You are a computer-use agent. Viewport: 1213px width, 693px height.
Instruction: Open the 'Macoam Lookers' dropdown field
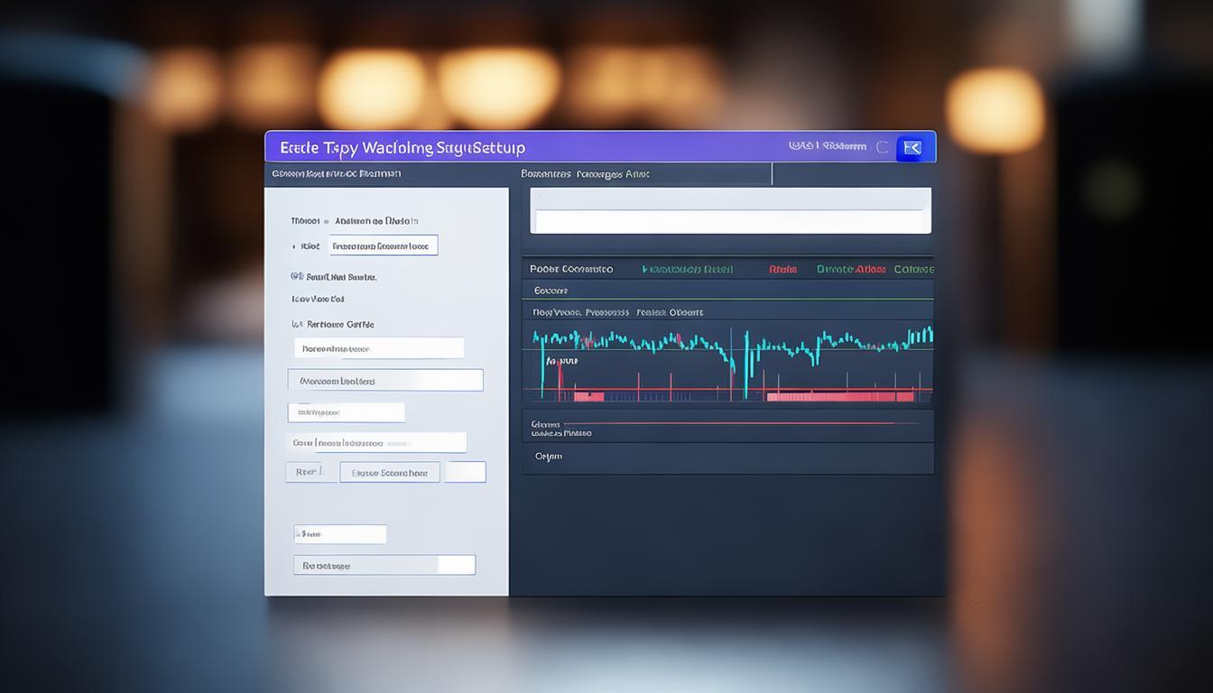point(385,381)
